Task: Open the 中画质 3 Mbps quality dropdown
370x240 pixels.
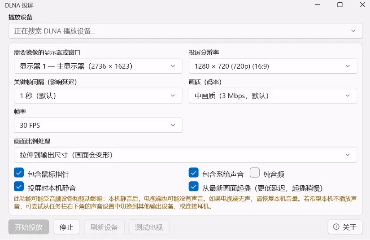Action: click(273, 96)
